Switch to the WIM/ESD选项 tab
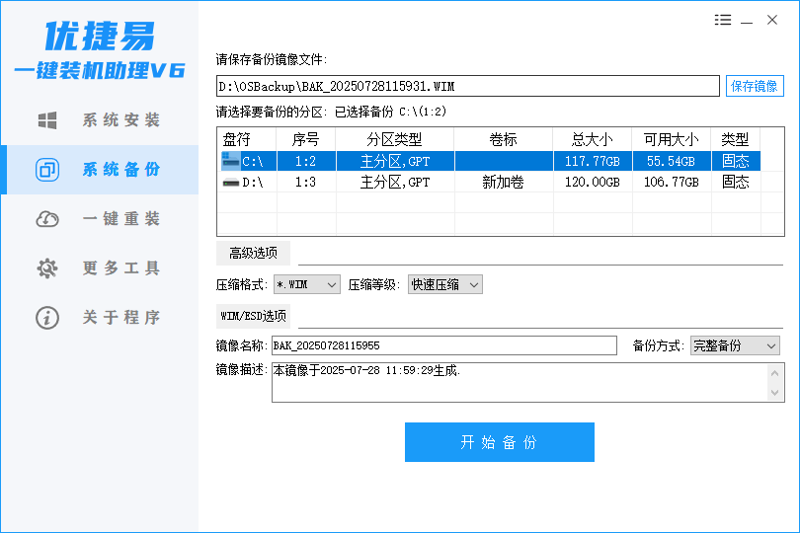 click(x=253, y=316)
